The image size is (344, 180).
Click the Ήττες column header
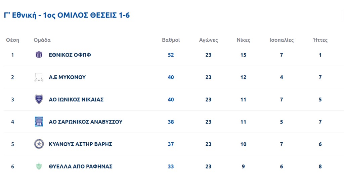(x=320, y=40)
